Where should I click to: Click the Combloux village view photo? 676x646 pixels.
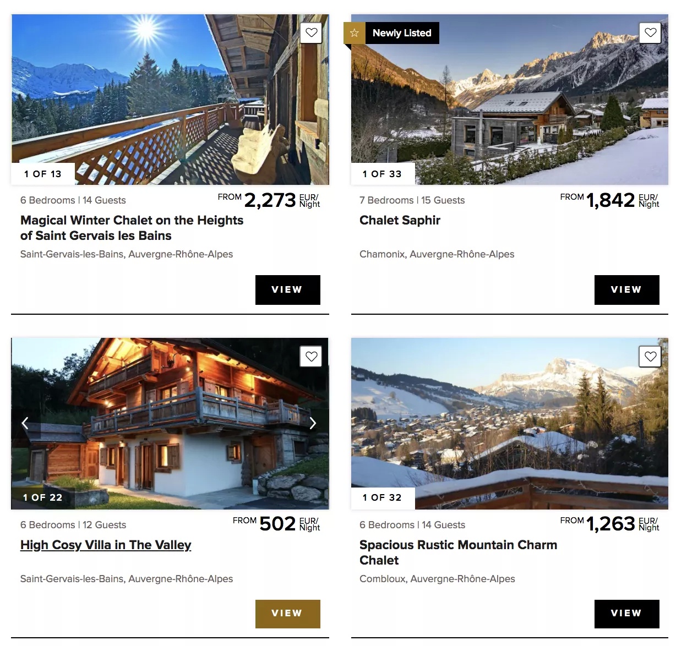click(510, 424)
